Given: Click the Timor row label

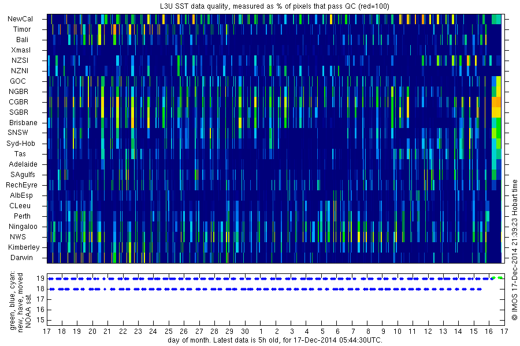Looking at the screenshot, I should [22, 29].
